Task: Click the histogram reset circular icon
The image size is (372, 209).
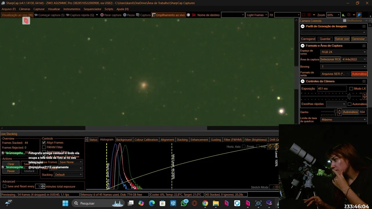Action: [276, 147]
